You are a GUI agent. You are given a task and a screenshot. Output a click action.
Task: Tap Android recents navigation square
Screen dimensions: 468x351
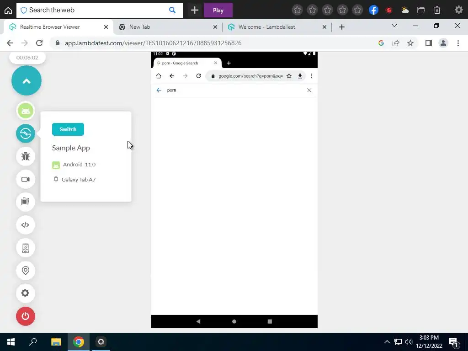pyautogui.click(x=270, y=321)
